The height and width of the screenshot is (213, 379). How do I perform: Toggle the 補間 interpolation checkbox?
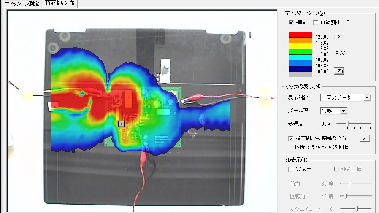pyautogui.click(x=291, y=22)
